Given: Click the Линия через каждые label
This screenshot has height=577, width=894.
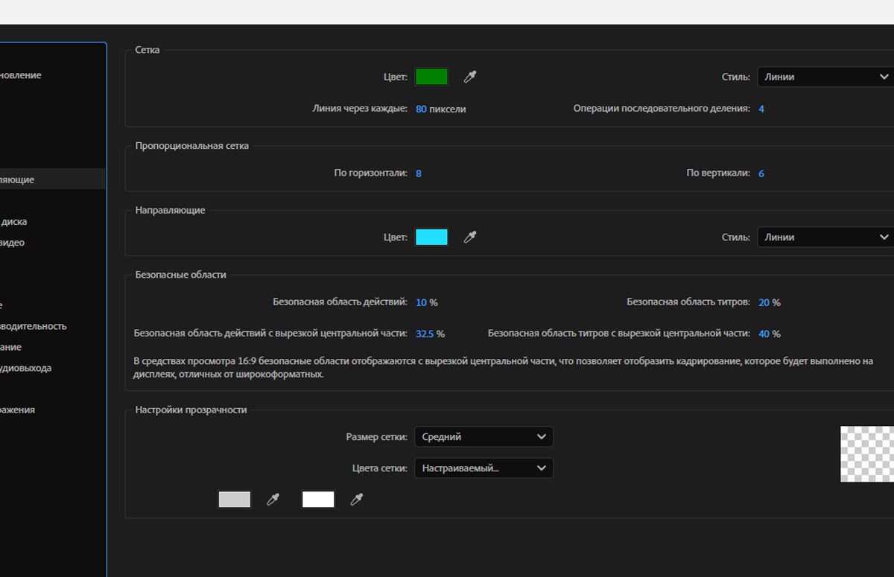Looking at the screenshot, I should (x=360, y=109).
